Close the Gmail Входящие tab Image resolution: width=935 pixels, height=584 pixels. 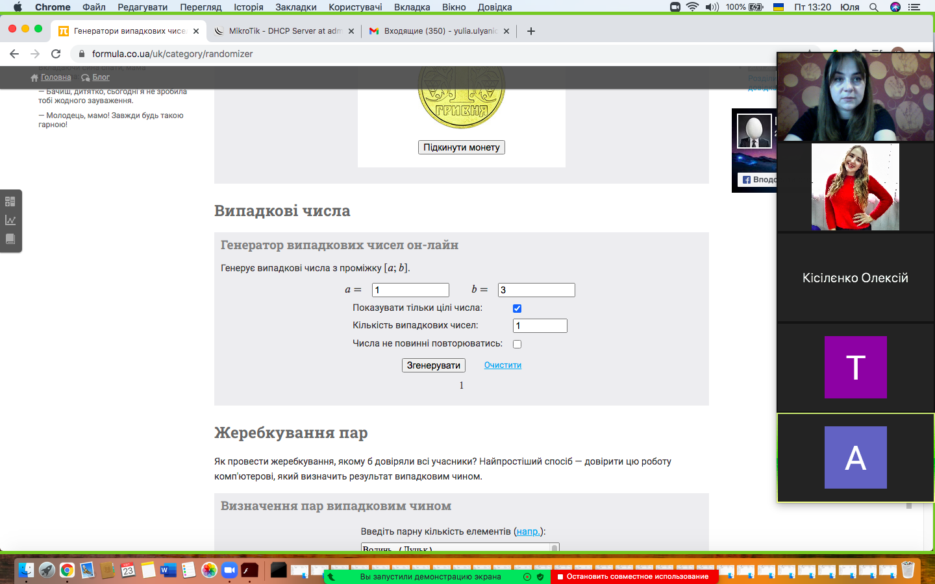point(506,31)
